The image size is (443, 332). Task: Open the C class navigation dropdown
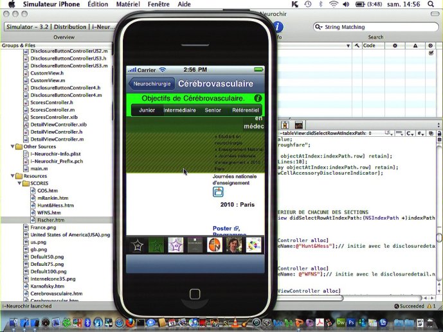(410, 133)
